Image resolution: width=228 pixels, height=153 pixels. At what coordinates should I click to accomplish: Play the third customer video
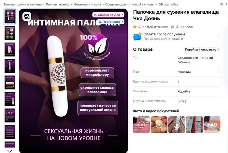point(177,124)
